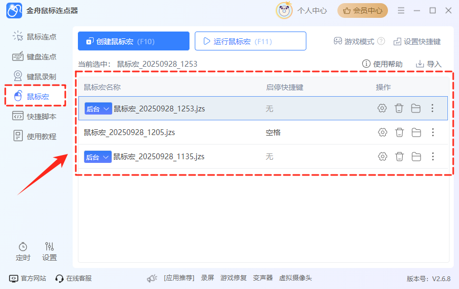Viewport: 459px width, 289px height.
Task: Click the 版本号: V2.6.8 text
Action: click(x=428, y=279)
